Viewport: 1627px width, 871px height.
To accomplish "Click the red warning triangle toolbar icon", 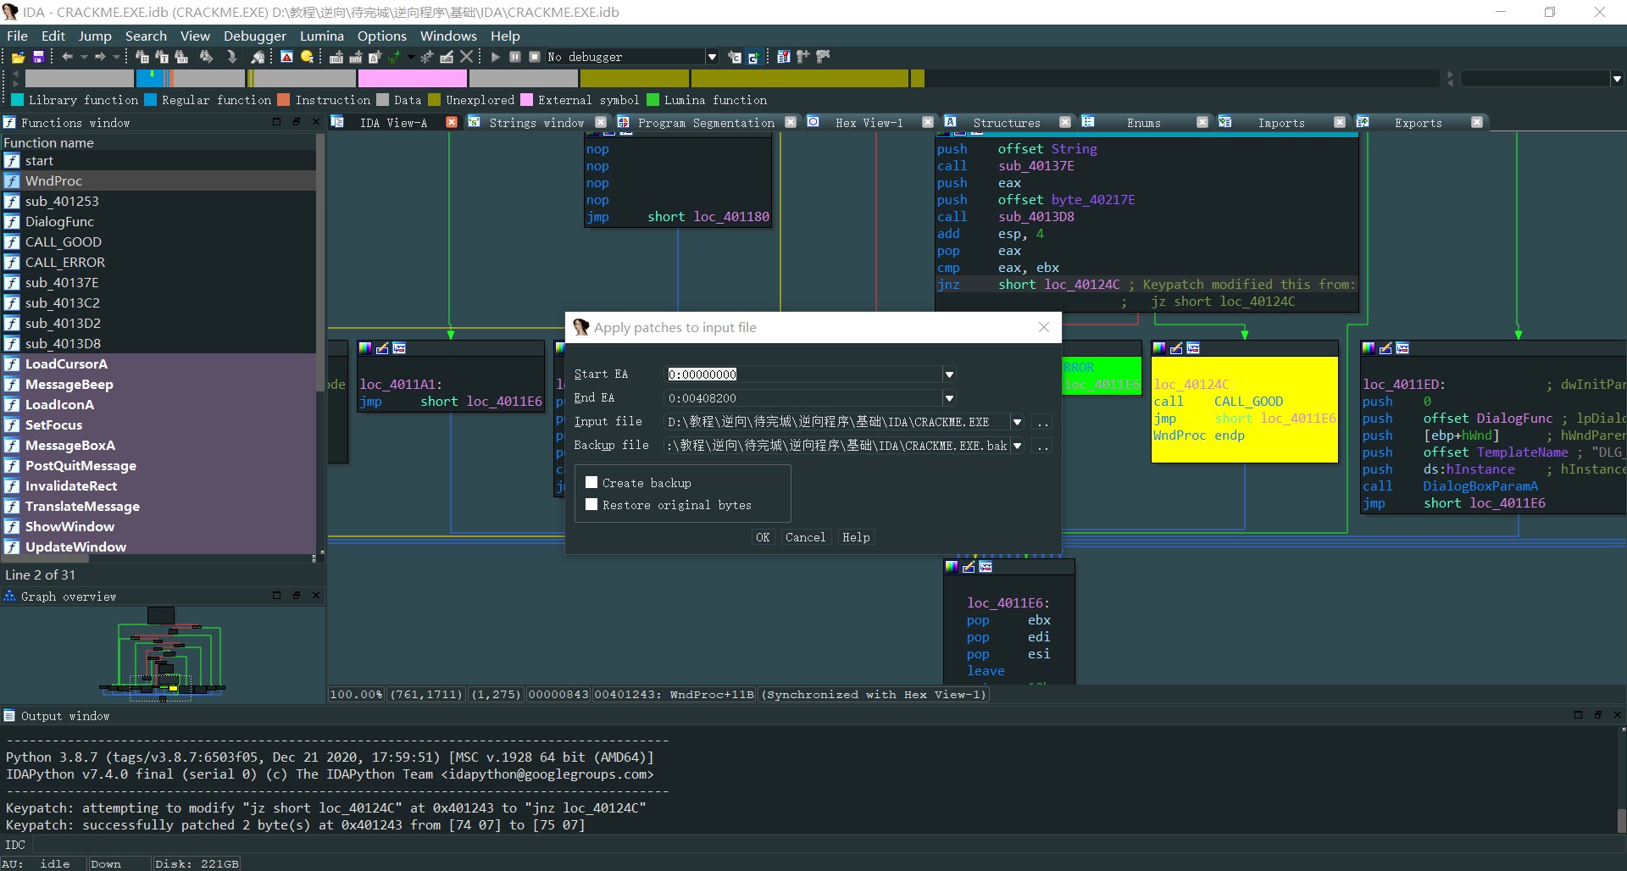I will point(287,57).
